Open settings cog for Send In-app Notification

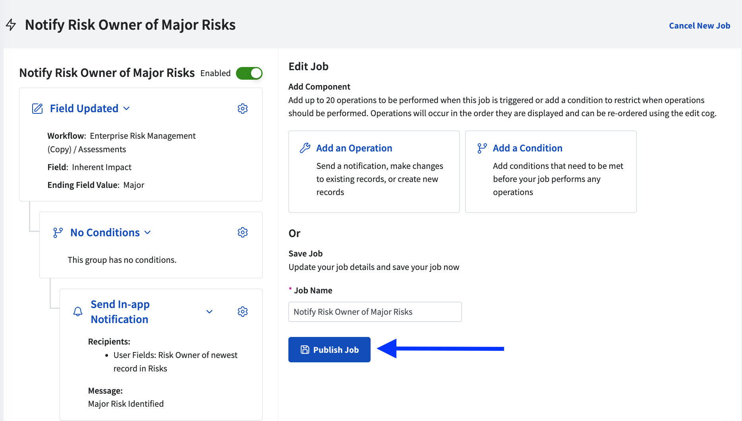coord(243,312)
